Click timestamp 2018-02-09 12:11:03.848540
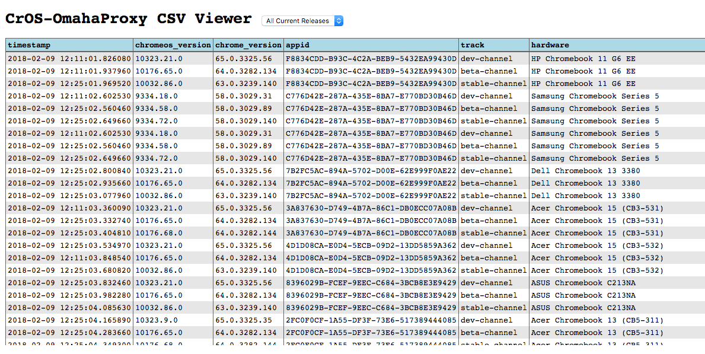Viewport: 705px width, 354px height. [x=70, y=258]
